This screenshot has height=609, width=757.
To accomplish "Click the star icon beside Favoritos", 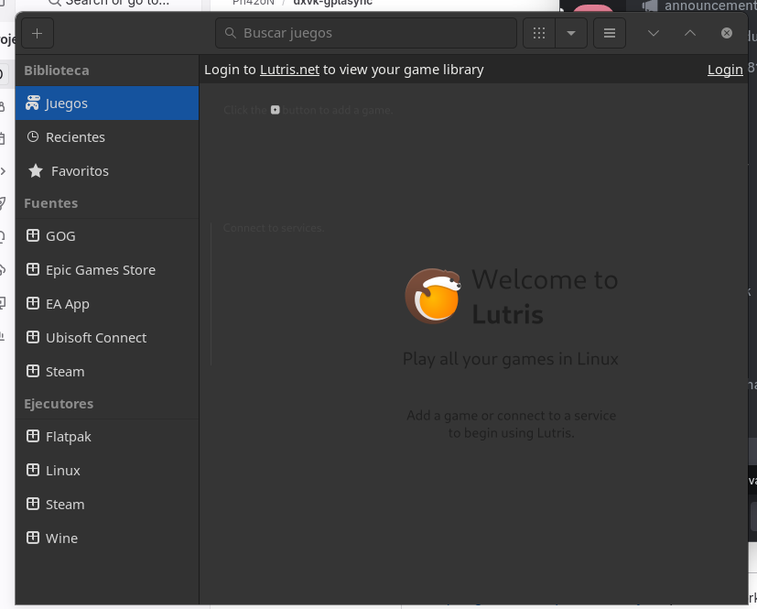I will (36, 170).
